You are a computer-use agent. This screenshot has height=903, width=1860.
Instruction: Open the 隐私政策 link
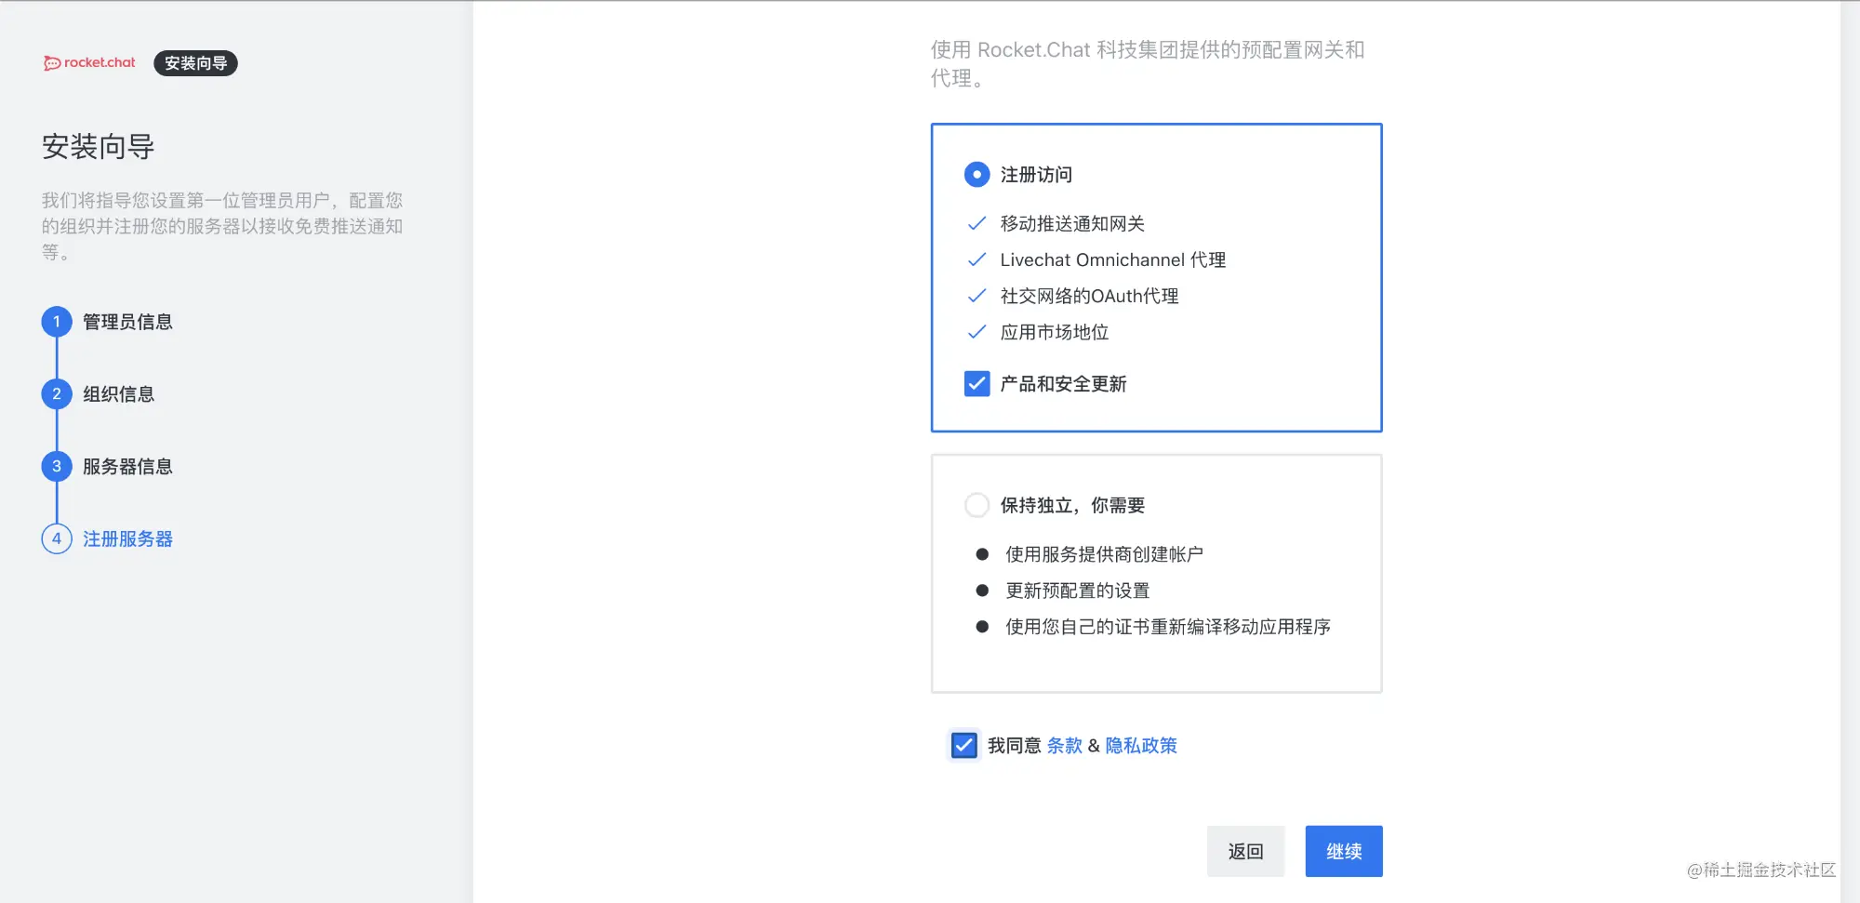pyautogui.click(x=1141, y=746)
